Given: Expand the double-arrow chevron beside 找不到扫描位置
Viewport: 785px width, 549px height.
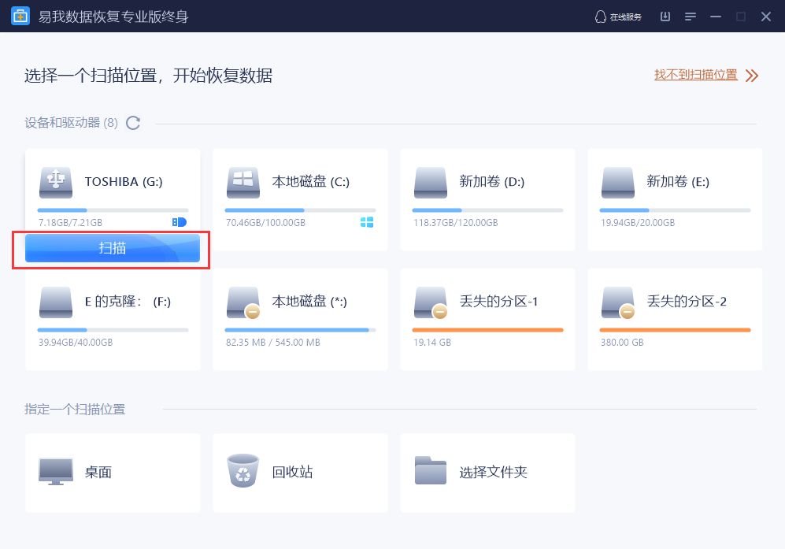Looking at the screenshot, I should [x=750, y=74].
